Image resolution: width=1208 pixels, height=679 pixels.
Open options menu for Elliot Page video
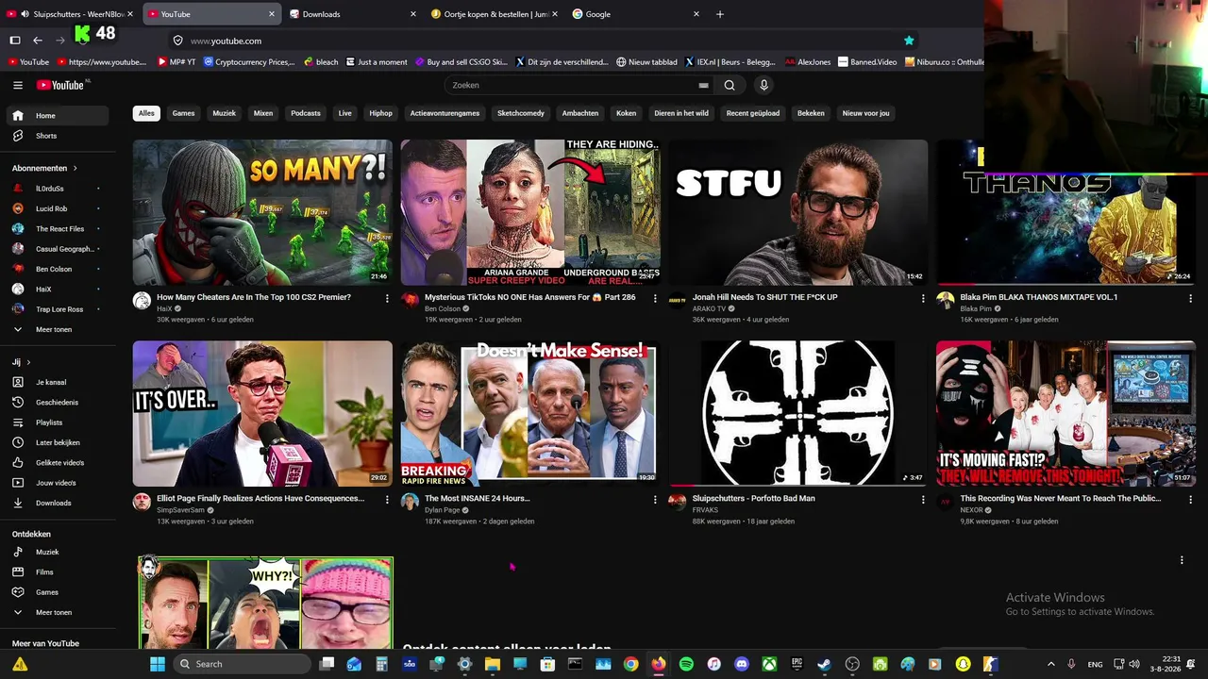[x=387, y=500]
